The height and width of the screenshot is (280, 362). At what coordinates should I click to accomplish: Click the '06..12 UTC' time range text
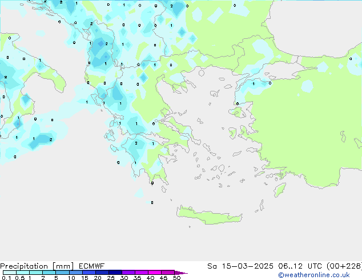click(x=300, y=266)
